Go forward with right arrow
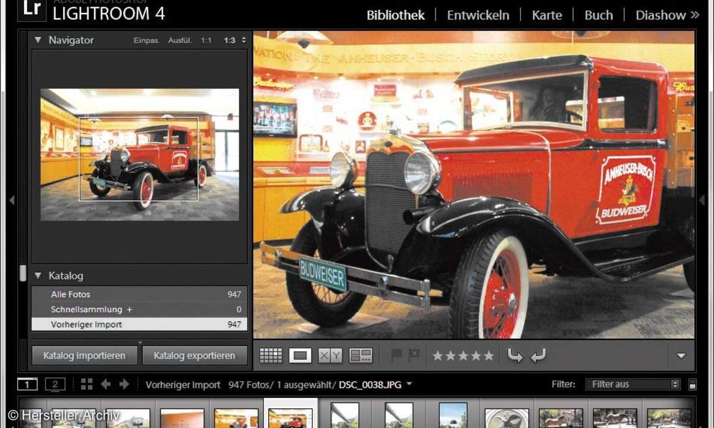 pyautogui.click(x=124, y=384)
